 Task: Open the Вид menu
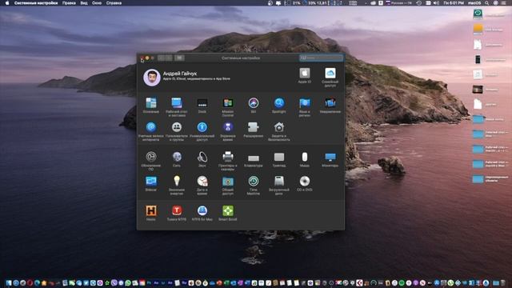pos(84,3)
